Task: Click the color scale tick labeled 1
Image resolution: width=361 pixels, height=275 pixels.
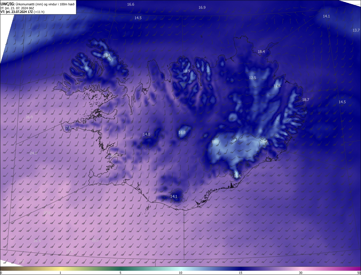Action: 60,273
